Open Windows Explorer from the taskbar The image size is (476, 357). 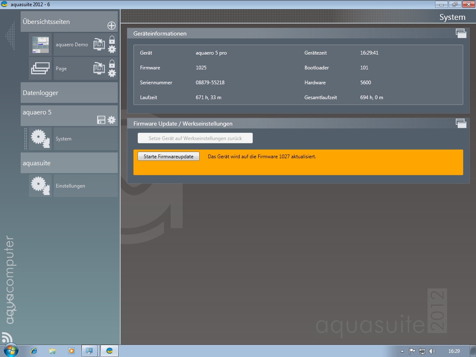(52, 351)
